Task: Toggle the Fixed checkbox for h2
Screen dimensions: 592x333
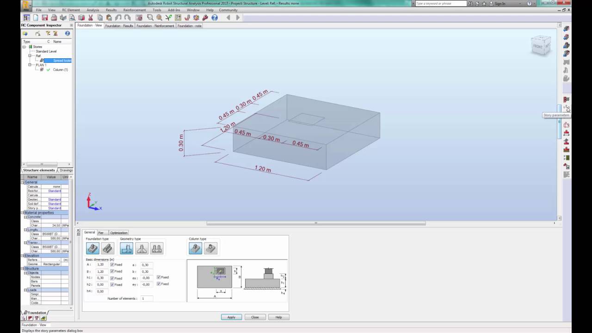Action: pos(112,284)
